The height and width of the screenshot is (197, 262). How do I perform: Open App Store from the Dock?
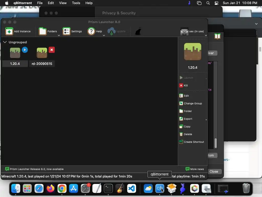[x=73, y=189]
